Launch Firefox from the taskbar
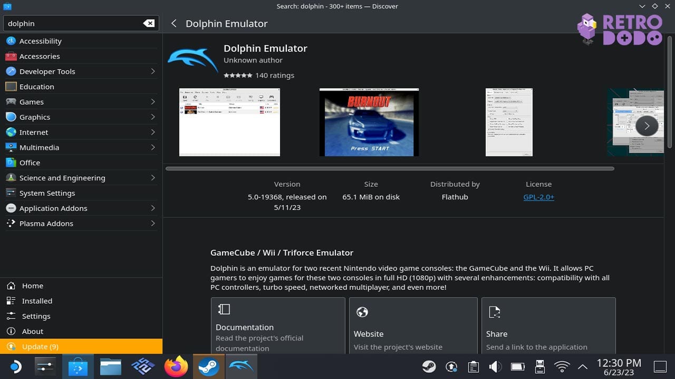 point(176,367)
